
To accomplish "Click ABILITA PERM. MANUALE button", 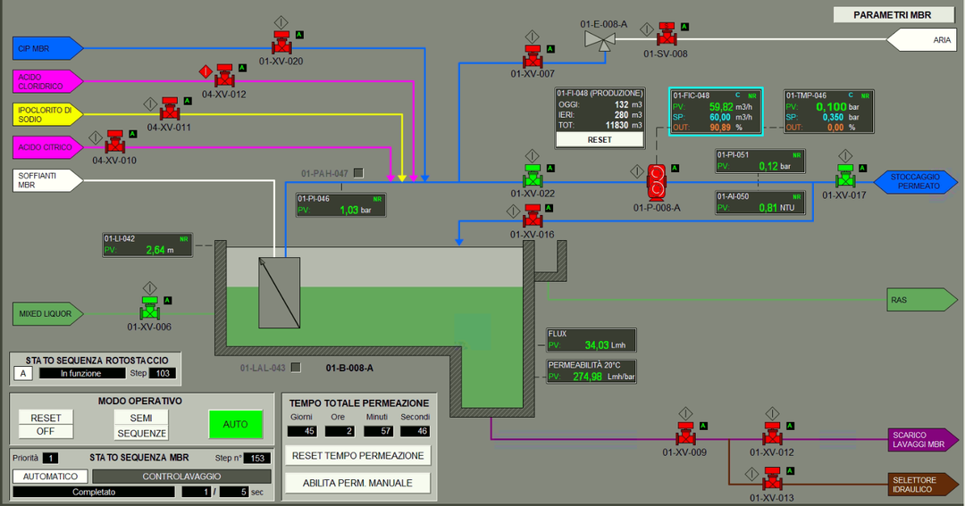I will 357,483.
